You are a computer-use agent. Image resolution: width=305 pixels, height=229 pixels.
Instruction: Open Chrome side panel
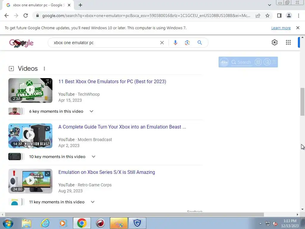pos(279,16)
